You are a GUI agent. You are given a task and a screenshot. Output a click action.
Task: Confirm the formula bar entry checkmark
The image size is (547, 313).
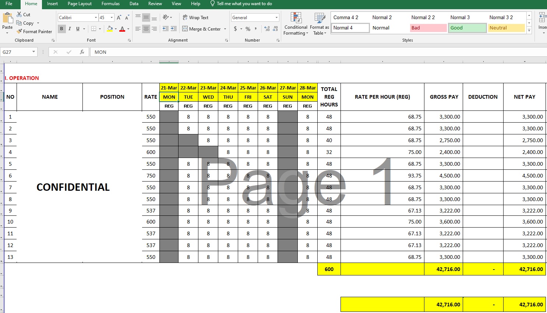69,52
